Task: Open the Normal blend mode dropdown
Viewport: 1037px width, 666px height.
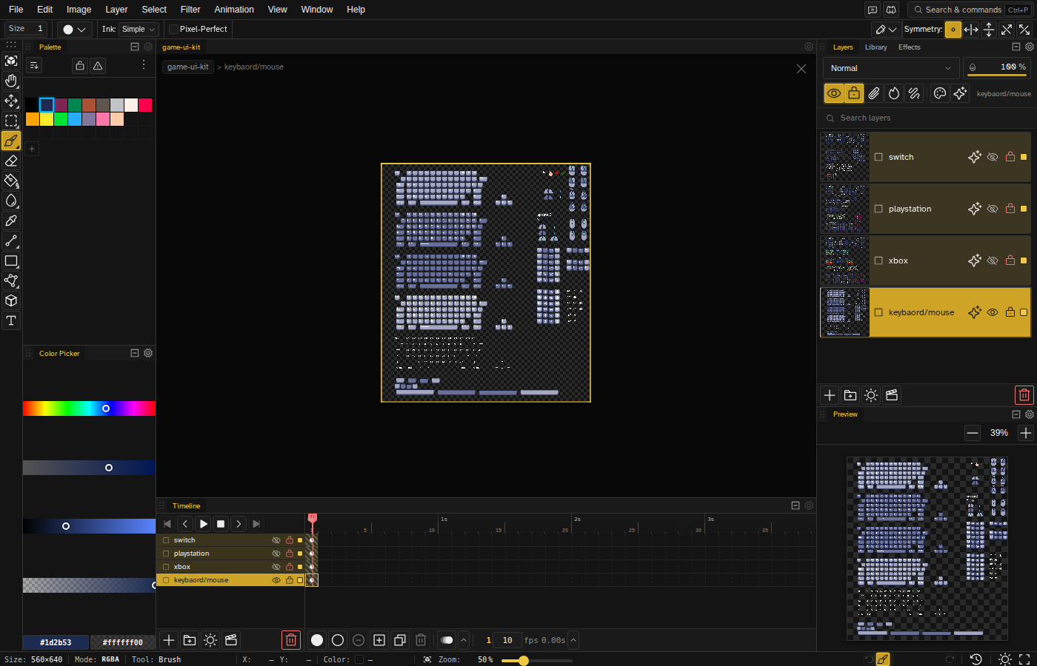Action: click(891, 68)
